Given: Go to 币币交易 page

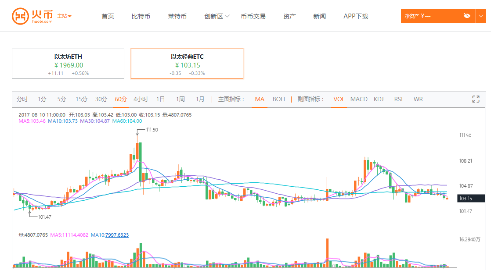Looking at the screenshot, I should 253,16.
